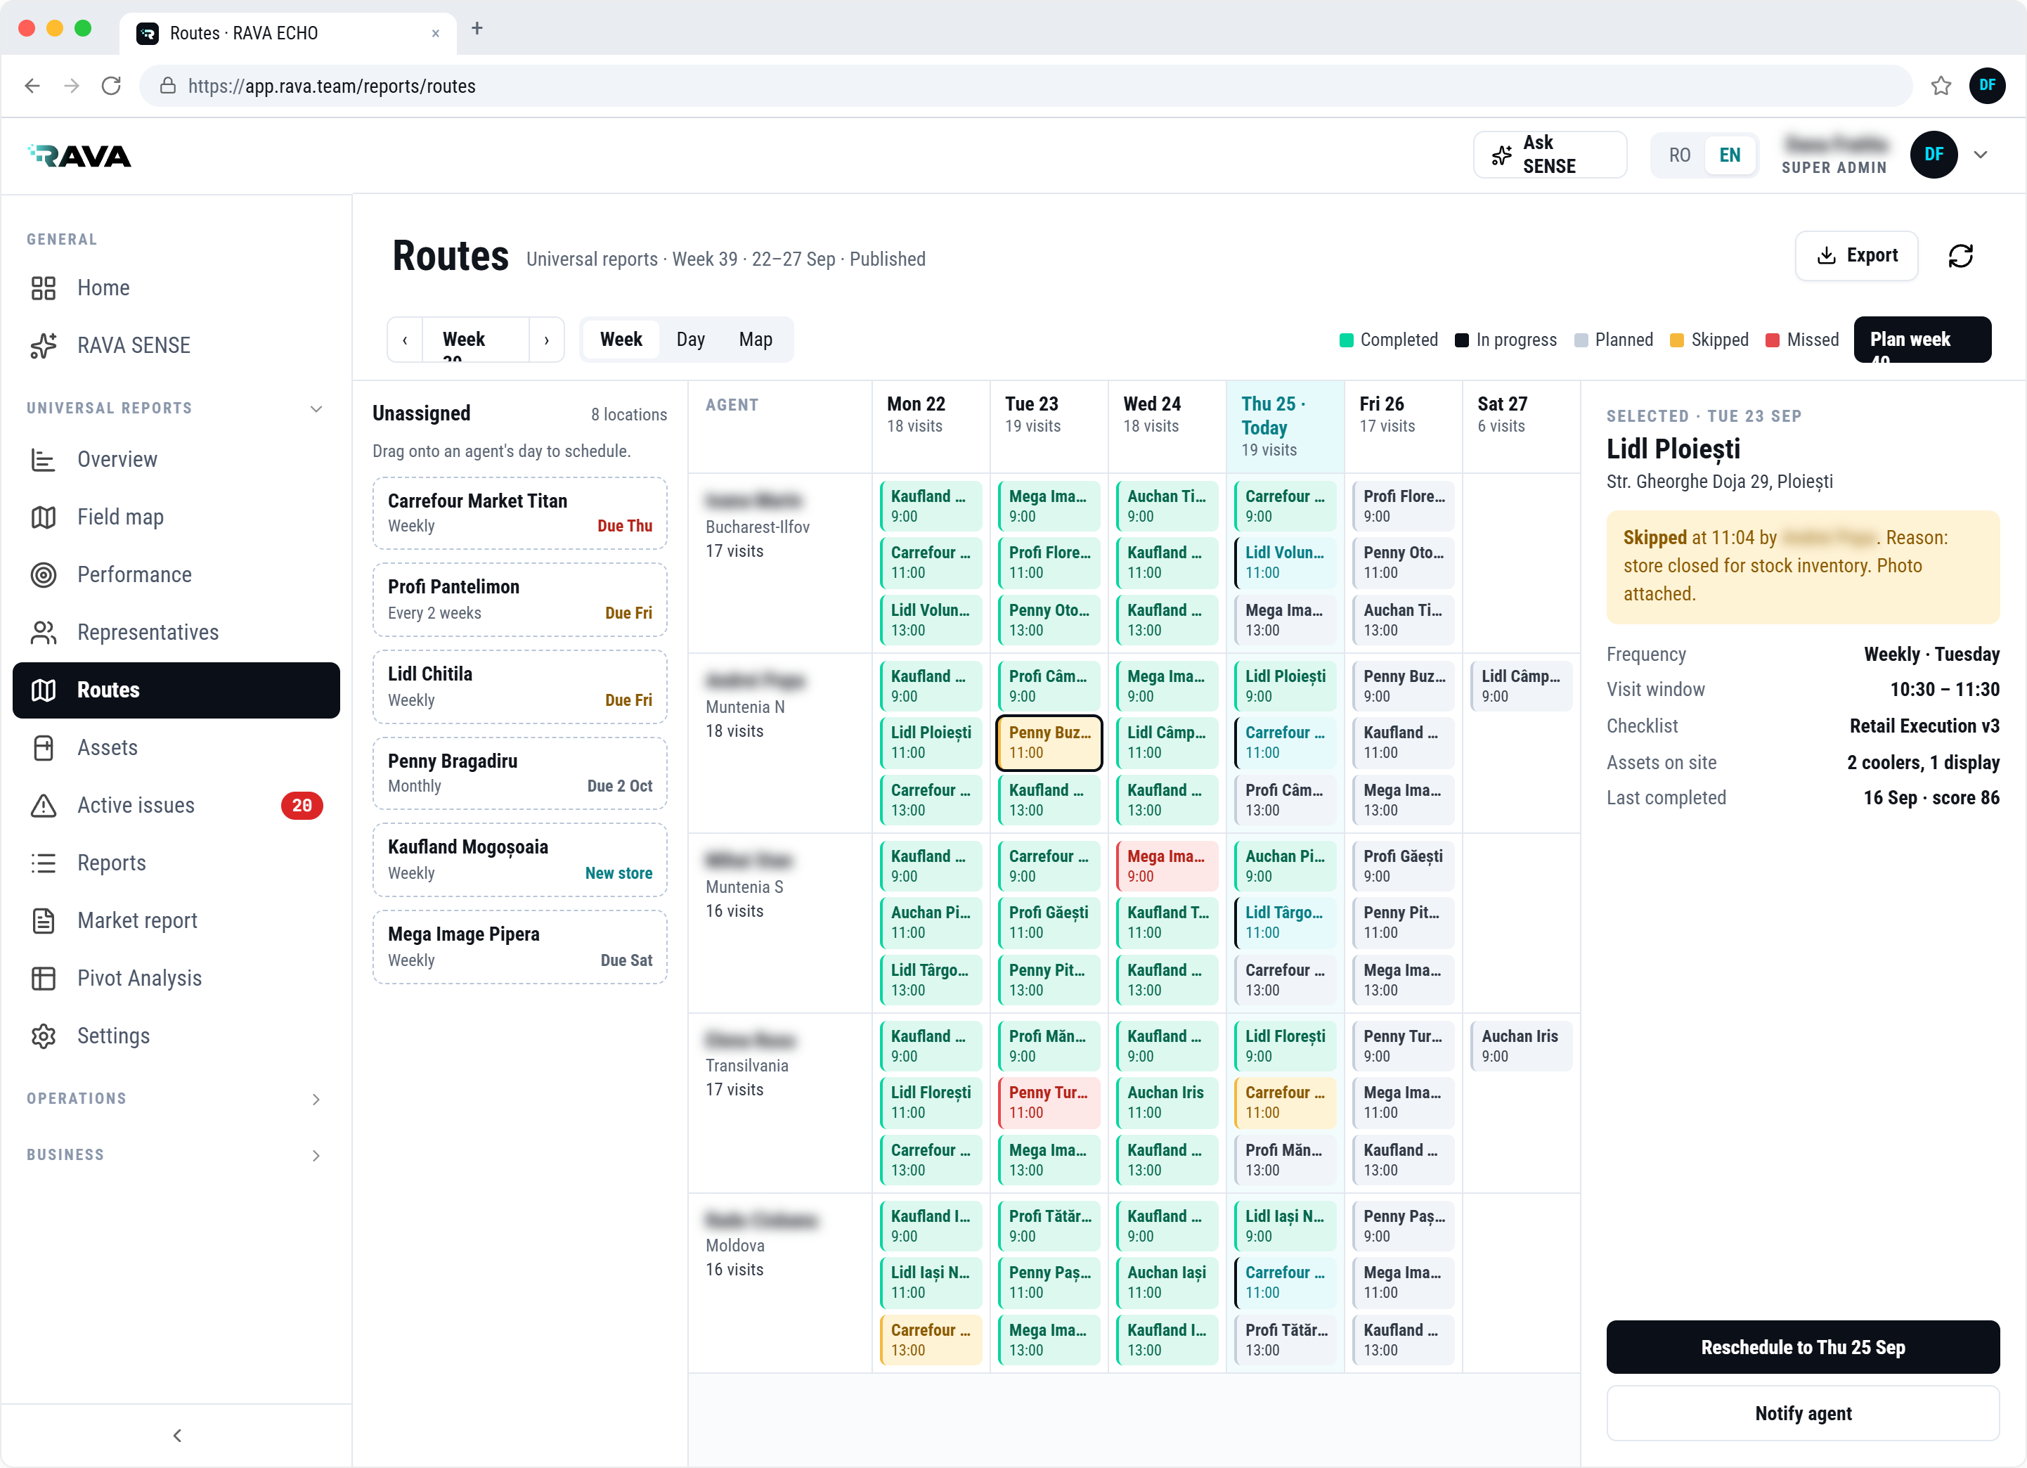This screenshot has height=1468, width=2027.
Task: Click the refresh icon beside Export
Action: (x=1961, y=256)
